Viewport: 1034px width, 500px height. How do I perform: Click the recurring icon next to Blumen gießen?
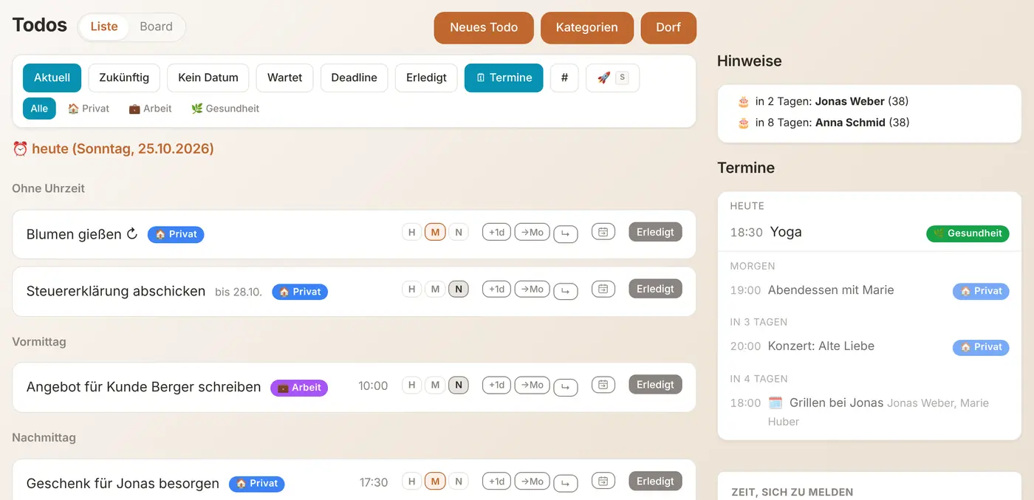(132, 234)
